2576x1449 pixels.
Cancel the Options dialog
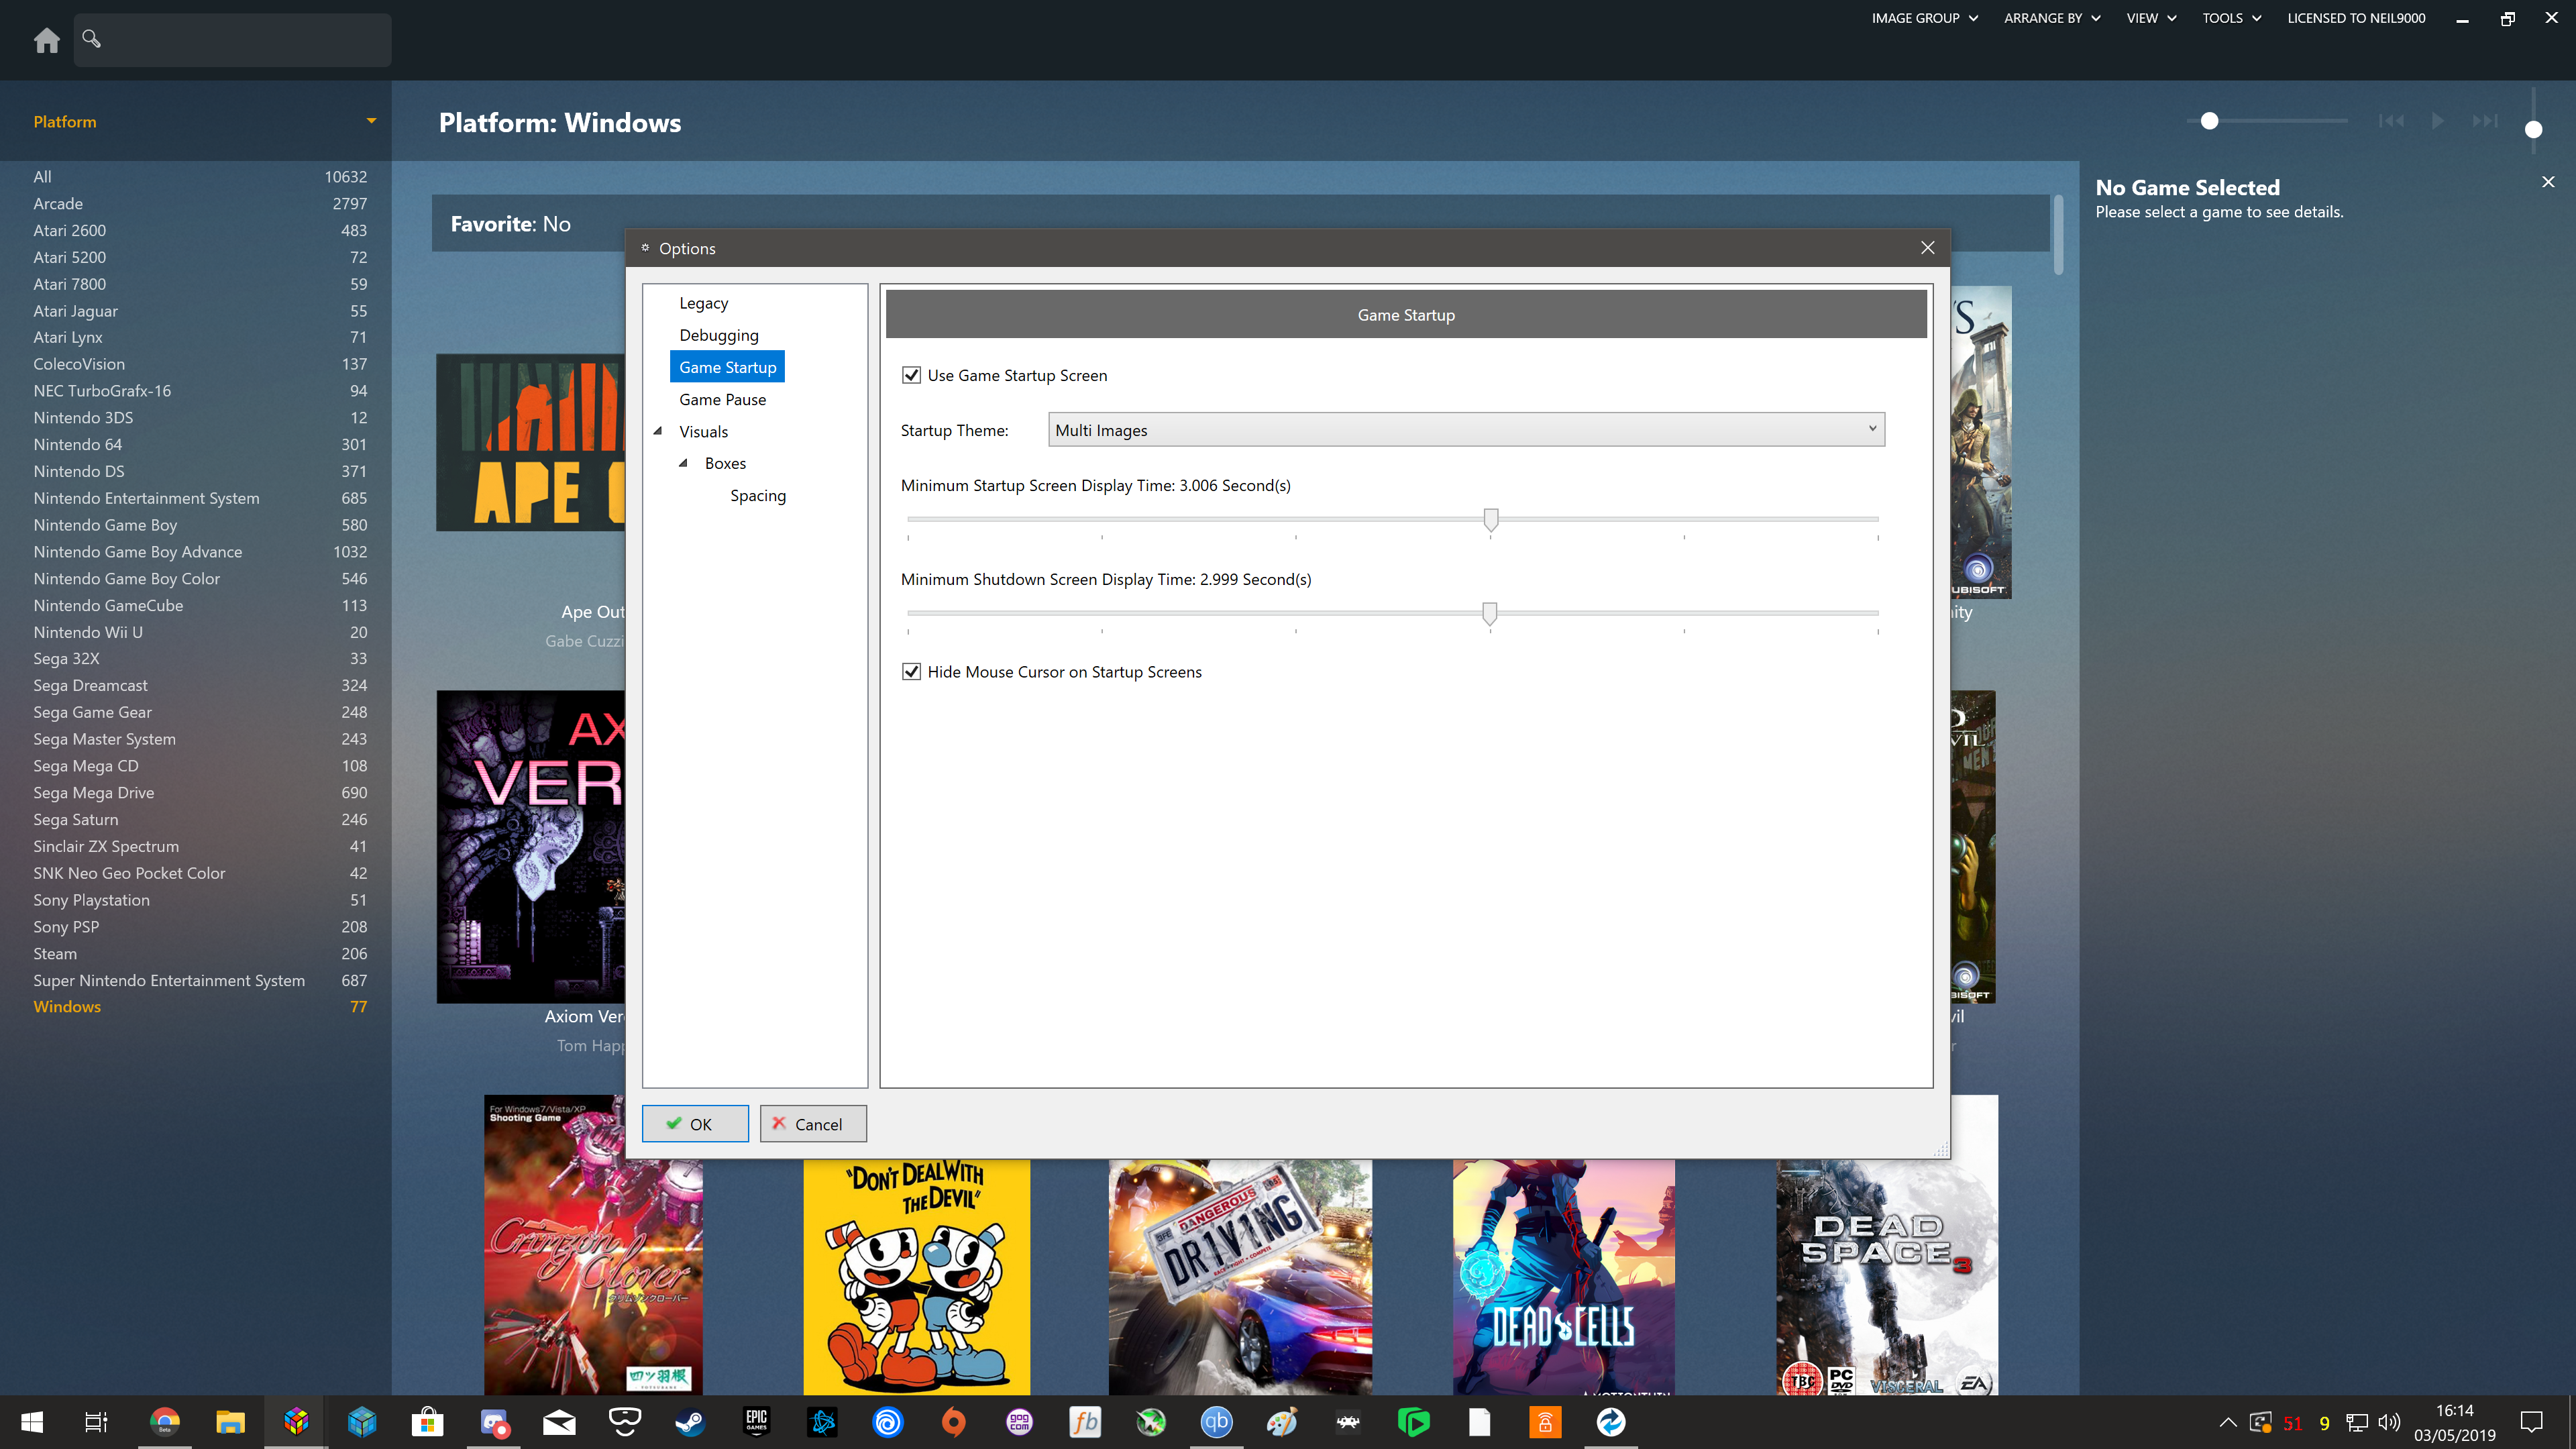(813, 1124)
